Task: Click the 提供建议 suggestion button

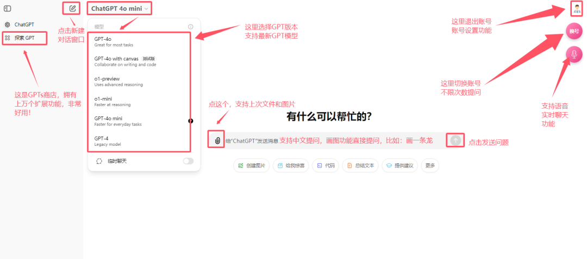Action: tap(399, 165)
